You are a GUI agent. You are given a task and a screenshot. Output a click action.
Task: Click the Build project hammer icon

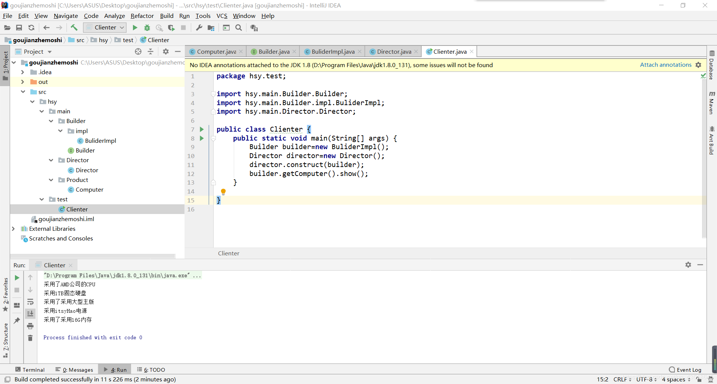click(x=74, y=28)
